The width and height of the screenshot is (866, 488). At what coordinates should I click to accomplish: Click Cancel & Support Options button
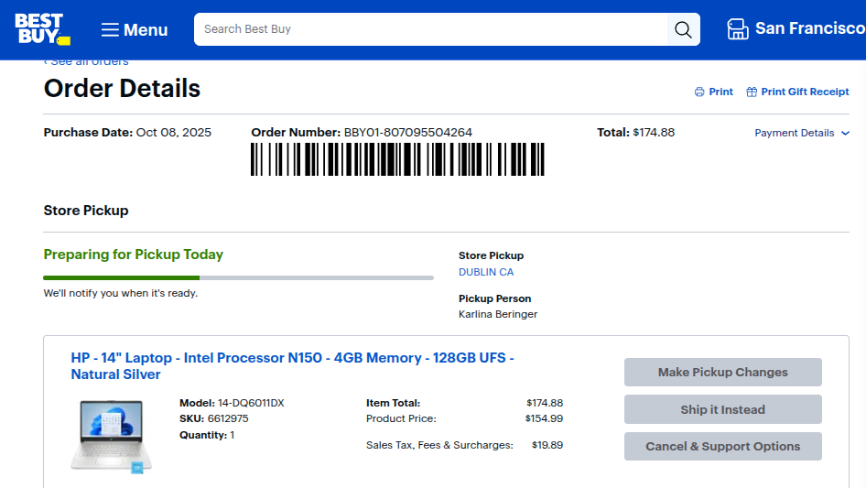coord(723,446)
